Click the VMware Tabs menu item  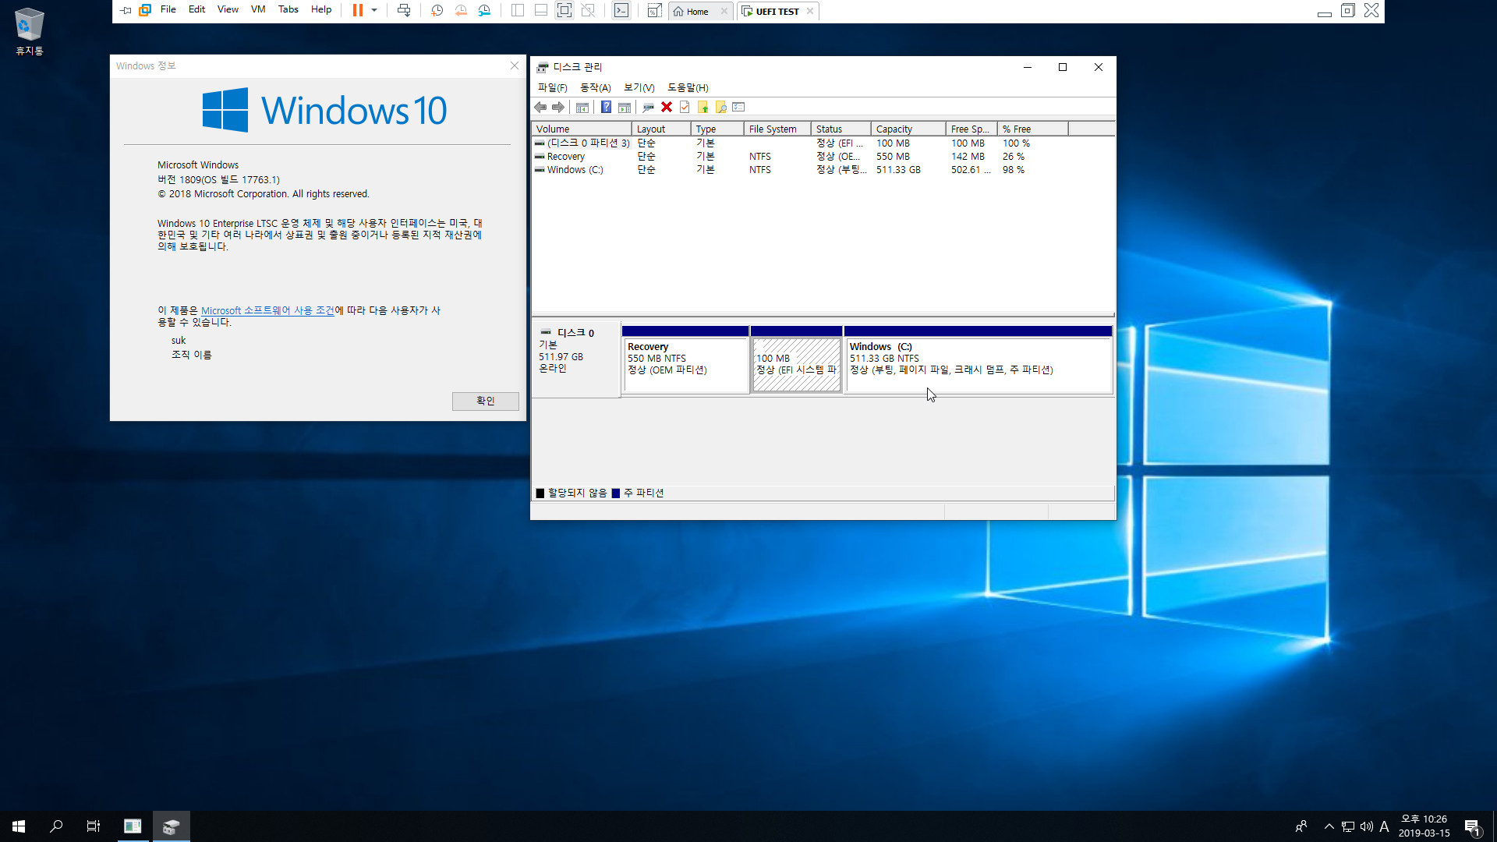[289, 10]
